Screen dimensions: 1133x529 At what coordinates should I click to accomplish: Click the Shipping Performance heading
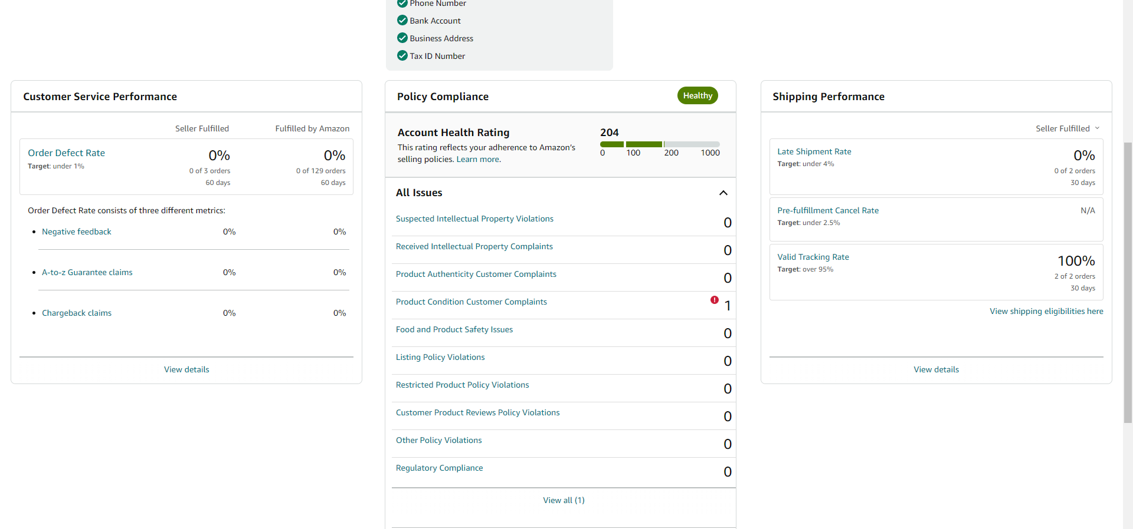coord(829,97)
